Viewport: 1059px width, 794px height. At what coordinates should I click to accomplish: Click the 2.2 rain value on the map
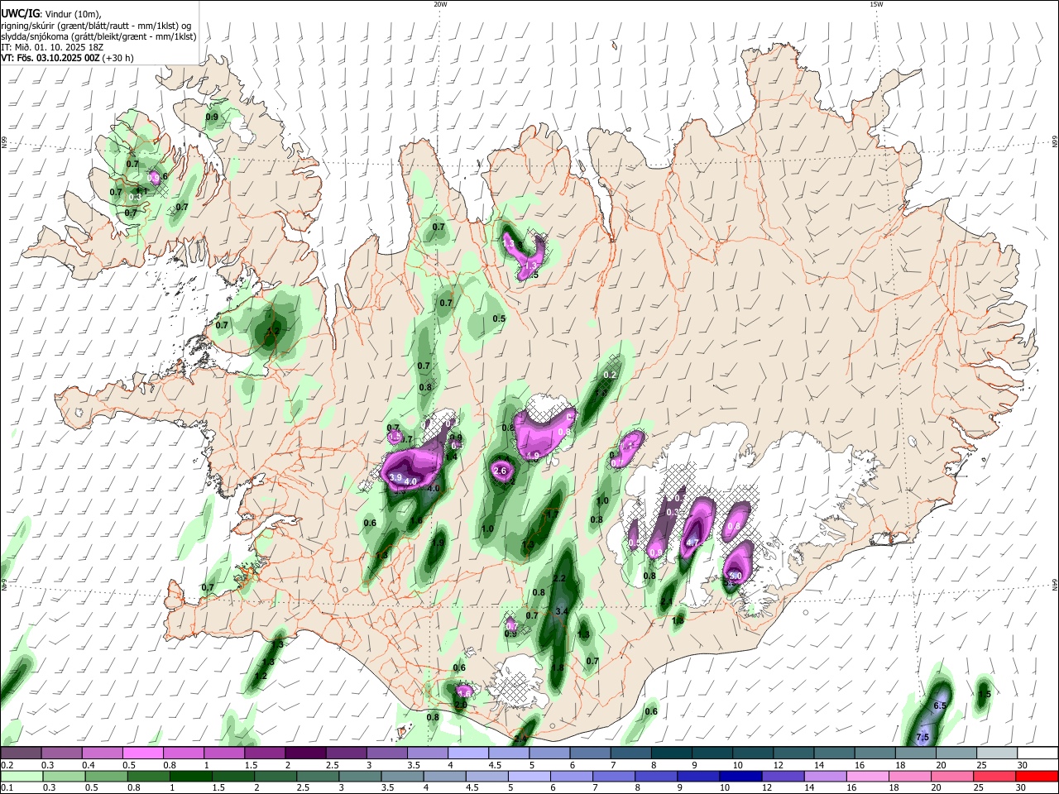(x=559, y=578)
